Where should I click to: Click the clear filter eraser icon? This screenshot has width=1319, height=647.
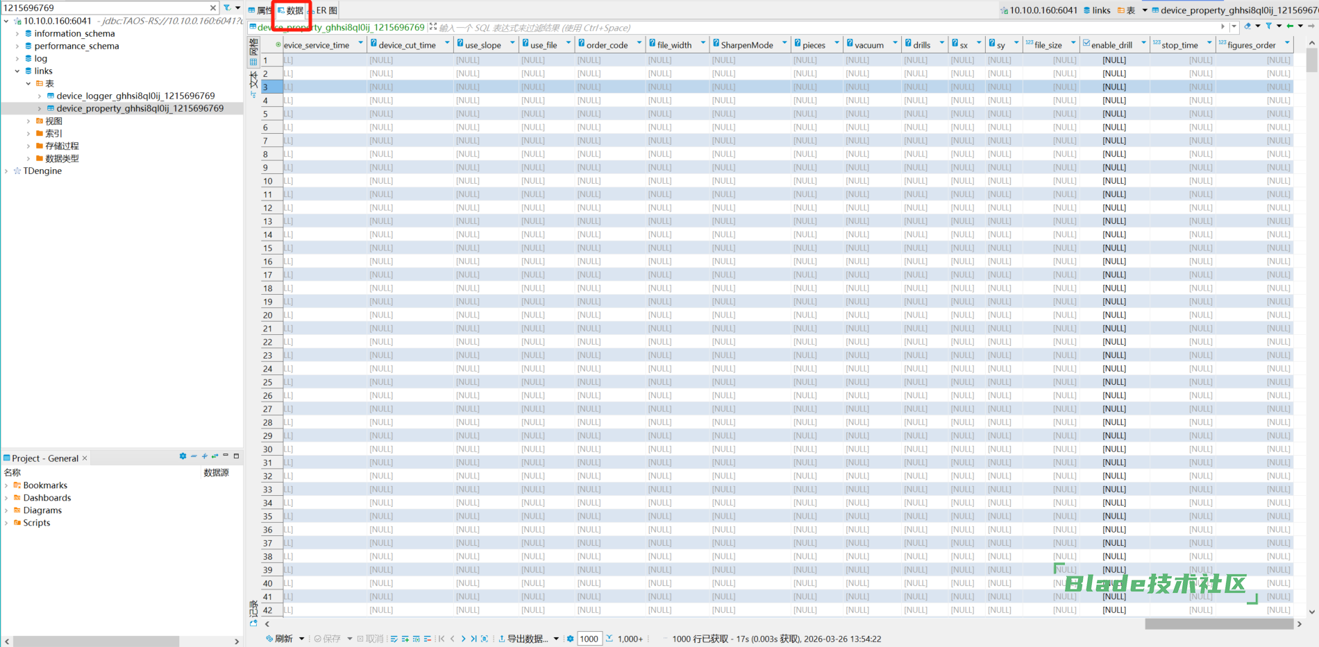(1247, 26)
